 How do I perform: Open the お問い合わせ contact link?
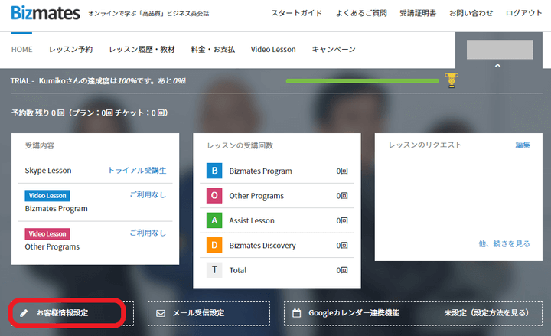click(471, 13)
